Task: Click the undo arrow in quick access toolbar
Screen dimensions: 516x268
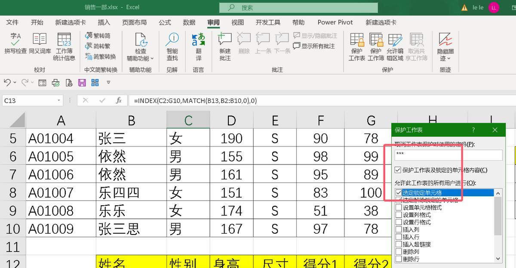Action: point(7,82)
